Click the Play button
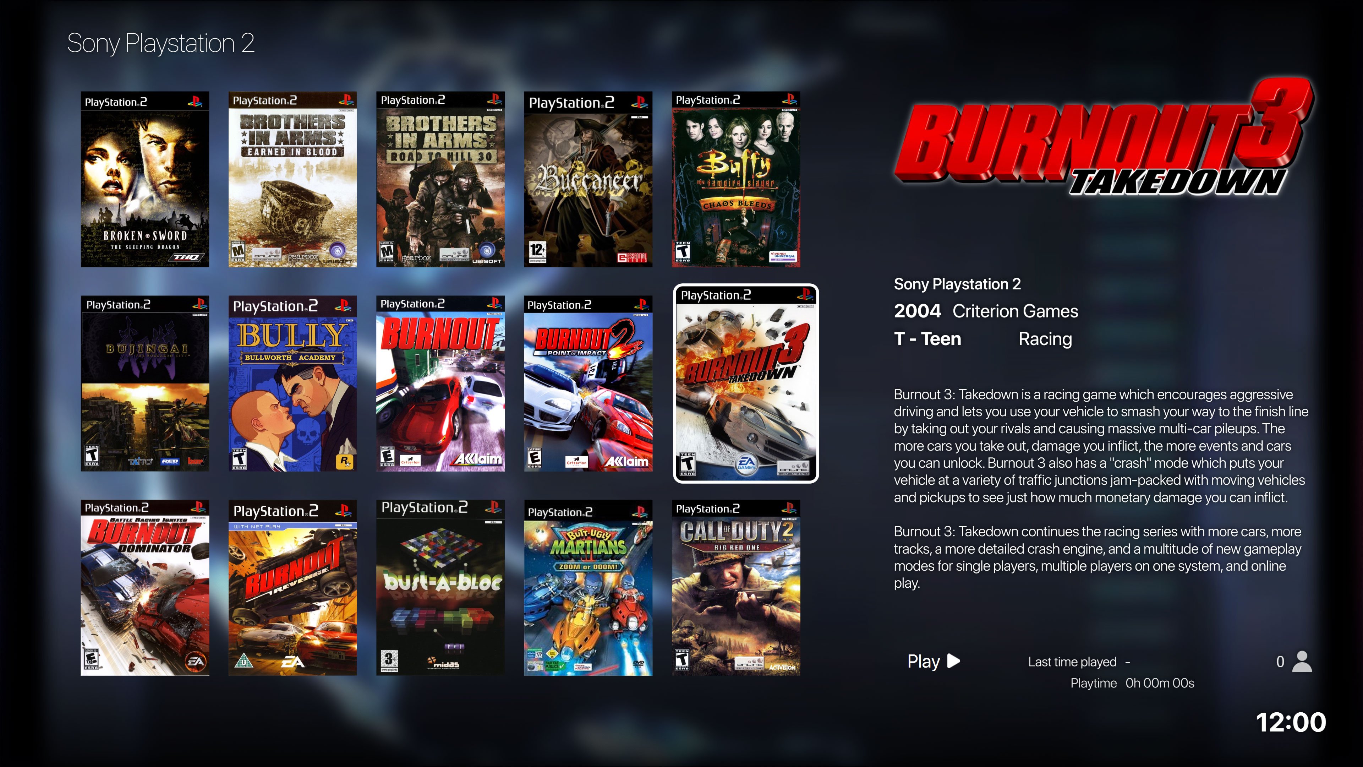This screenshot has height=767, width=1363. click(934, 661)
